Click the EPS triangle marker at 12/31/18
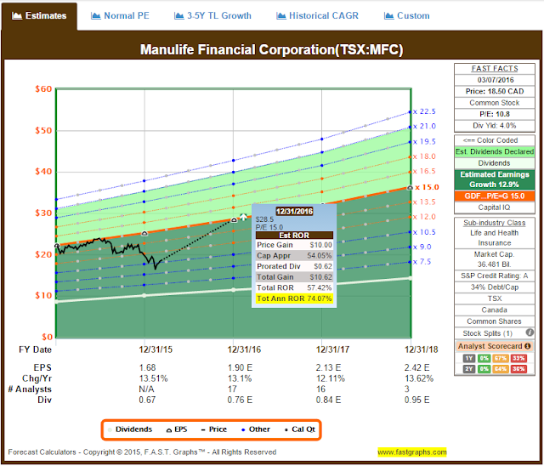Screen dimensions: 544x466 click(x=410, y=188)
